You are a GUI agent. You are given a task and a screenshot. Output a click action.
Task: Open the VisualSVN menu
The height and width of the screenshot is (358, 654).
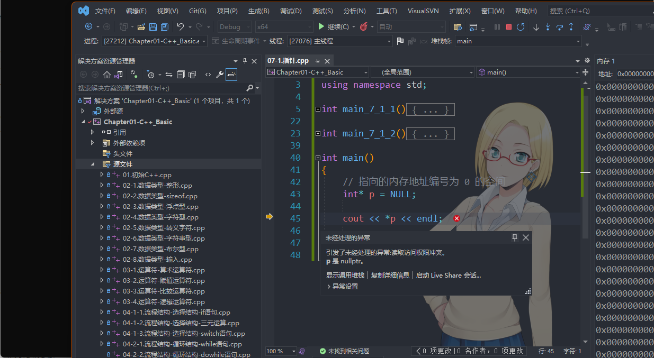424,11
